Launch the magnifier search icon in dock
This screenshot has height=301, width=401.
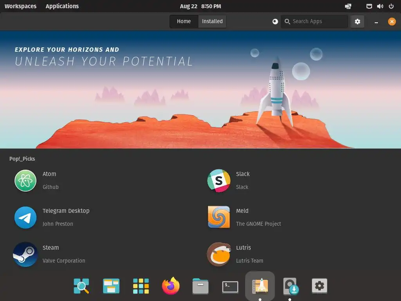pos(81,286)
